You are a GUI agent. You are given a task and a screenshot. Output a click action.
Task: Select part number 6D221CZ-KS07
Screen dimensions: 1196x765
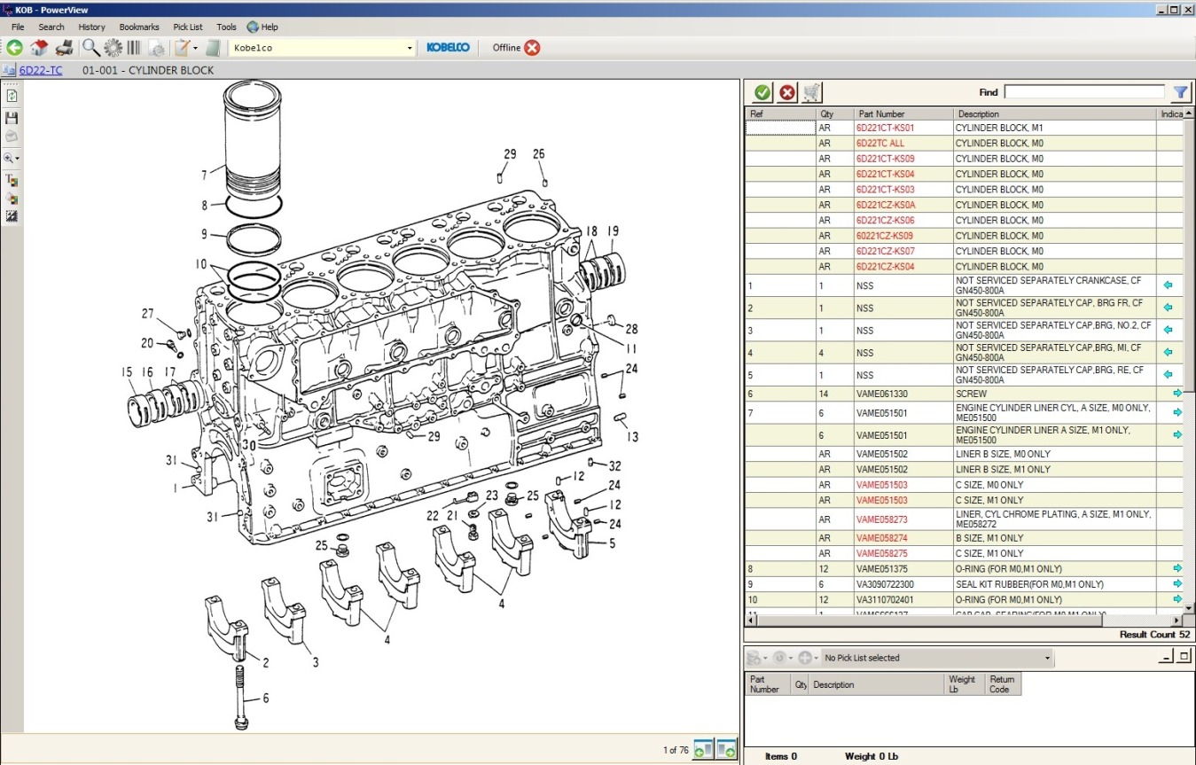pyautogui.click(x=886, y=252)
